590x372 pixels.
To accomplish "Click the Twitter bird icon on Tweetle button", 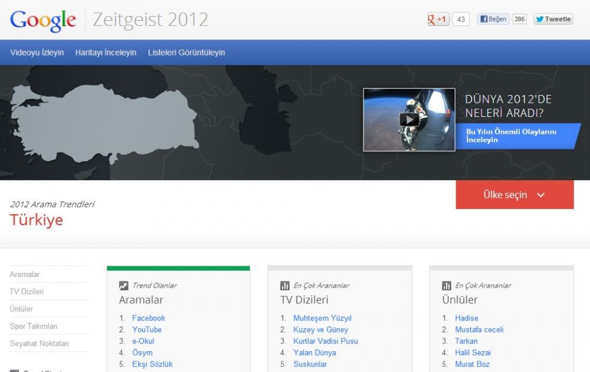I will pos(539,19).
